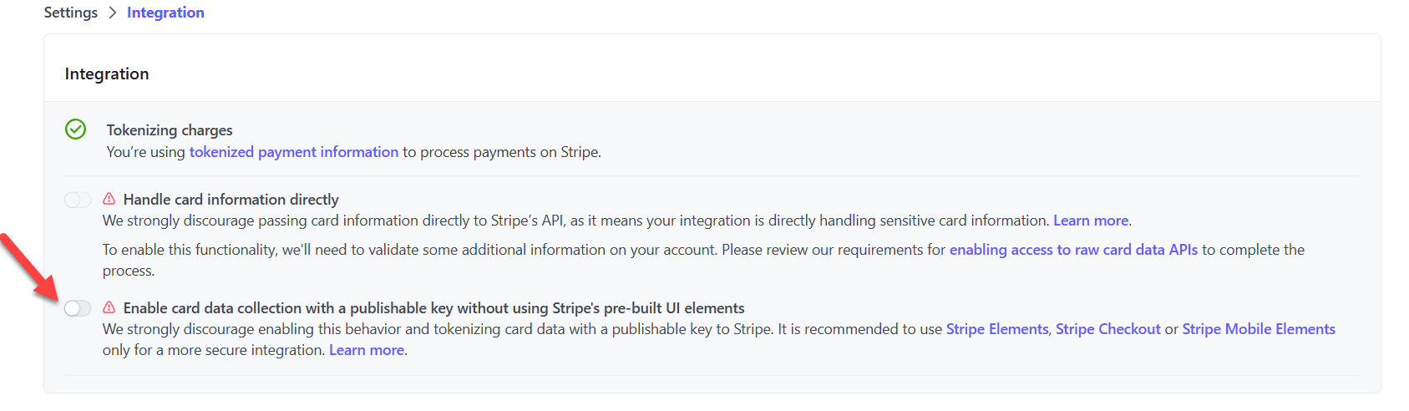Screen dimensions: 1409x411
Task: Click the breadcrumb chevron after Settings
Action: (113, 13)
